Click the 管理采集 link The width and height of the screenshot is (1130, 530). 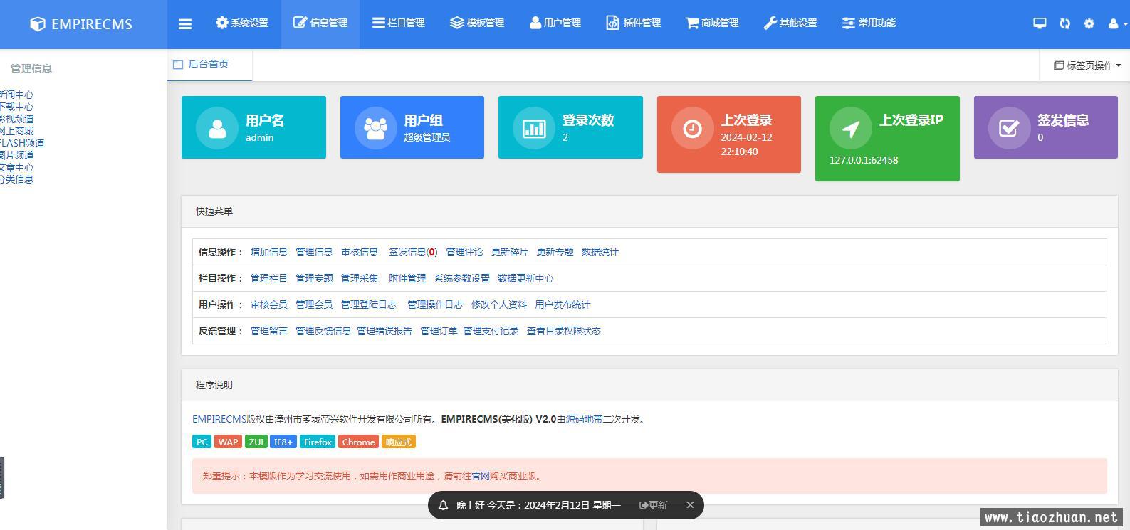click(x=360, y=278)
